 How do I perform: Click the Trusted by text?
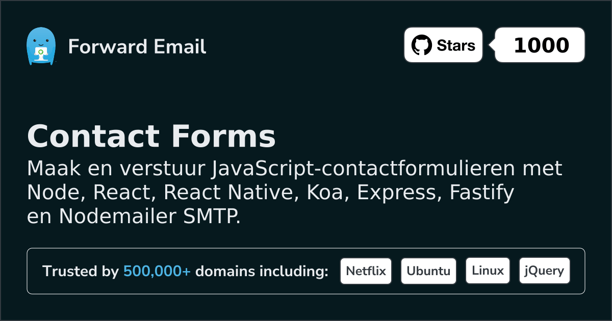click(x=80, y=272)
